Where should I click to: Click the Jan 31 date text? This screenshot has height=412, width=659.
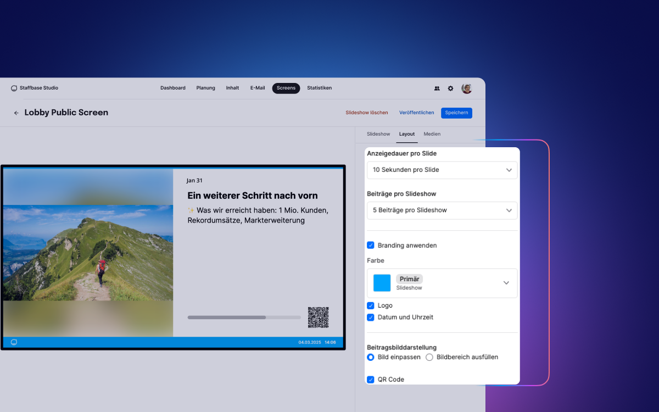[194, 181]
